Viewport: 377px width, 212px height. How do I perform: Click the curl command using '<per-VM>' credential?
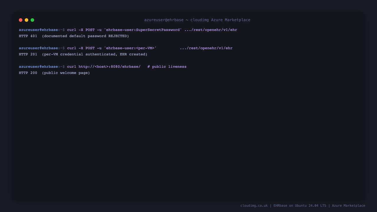click(x=150, y=48)
